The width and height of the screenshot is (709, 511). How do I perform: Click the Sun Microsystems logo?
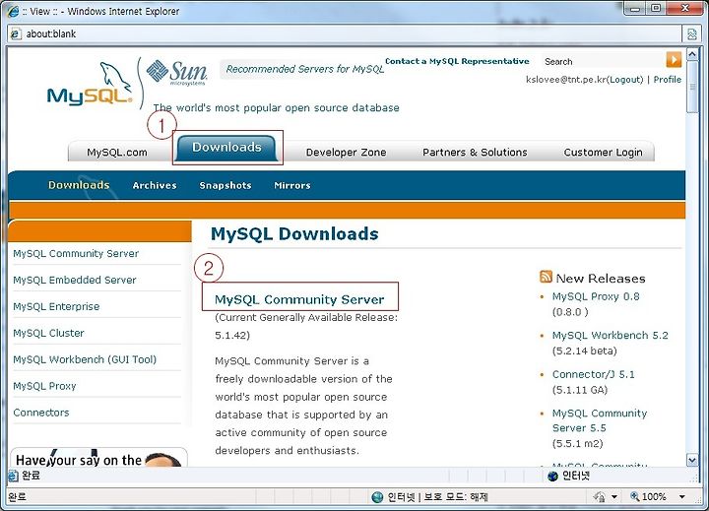pyautogui.click(x=177, y=72)
